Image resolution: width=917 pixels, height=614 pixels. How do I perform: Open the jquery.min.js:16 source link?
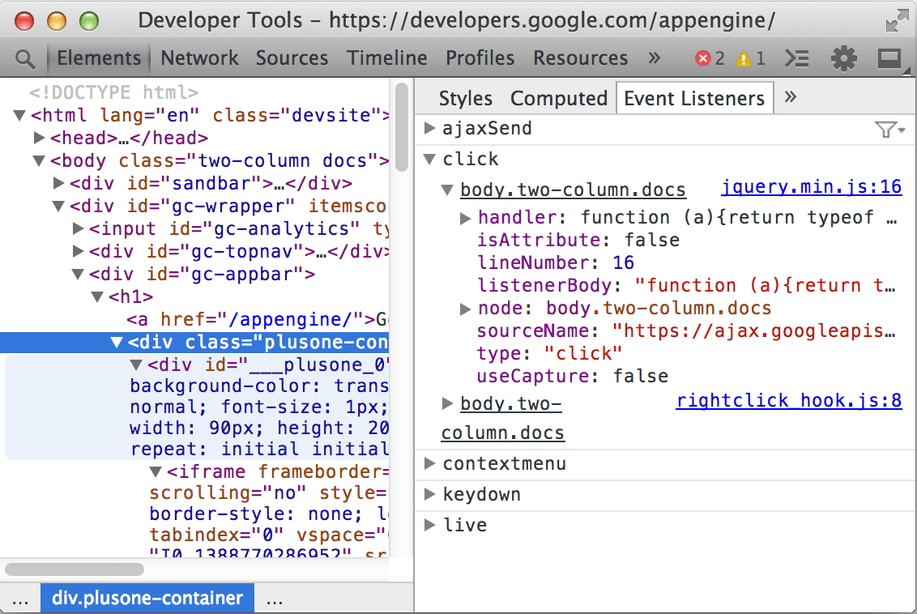pyautogui.click(x=811, y=187)
